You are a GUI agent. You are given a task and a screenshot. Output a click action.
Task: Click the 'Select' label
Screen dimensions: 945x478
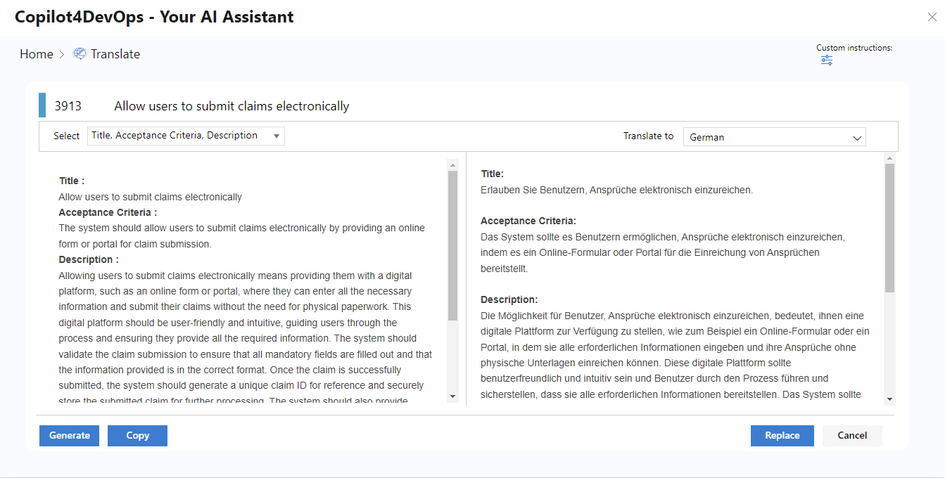point(67,136)
